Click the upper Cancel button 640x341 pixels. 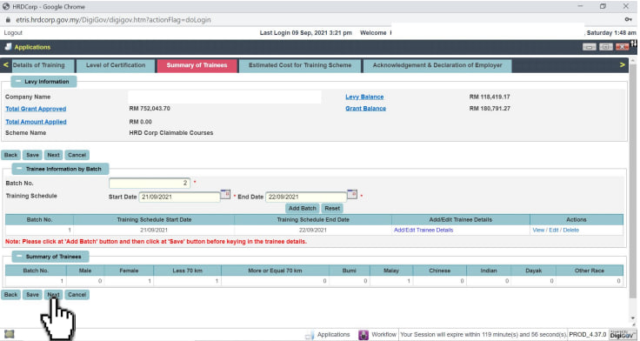pos(77,155)
